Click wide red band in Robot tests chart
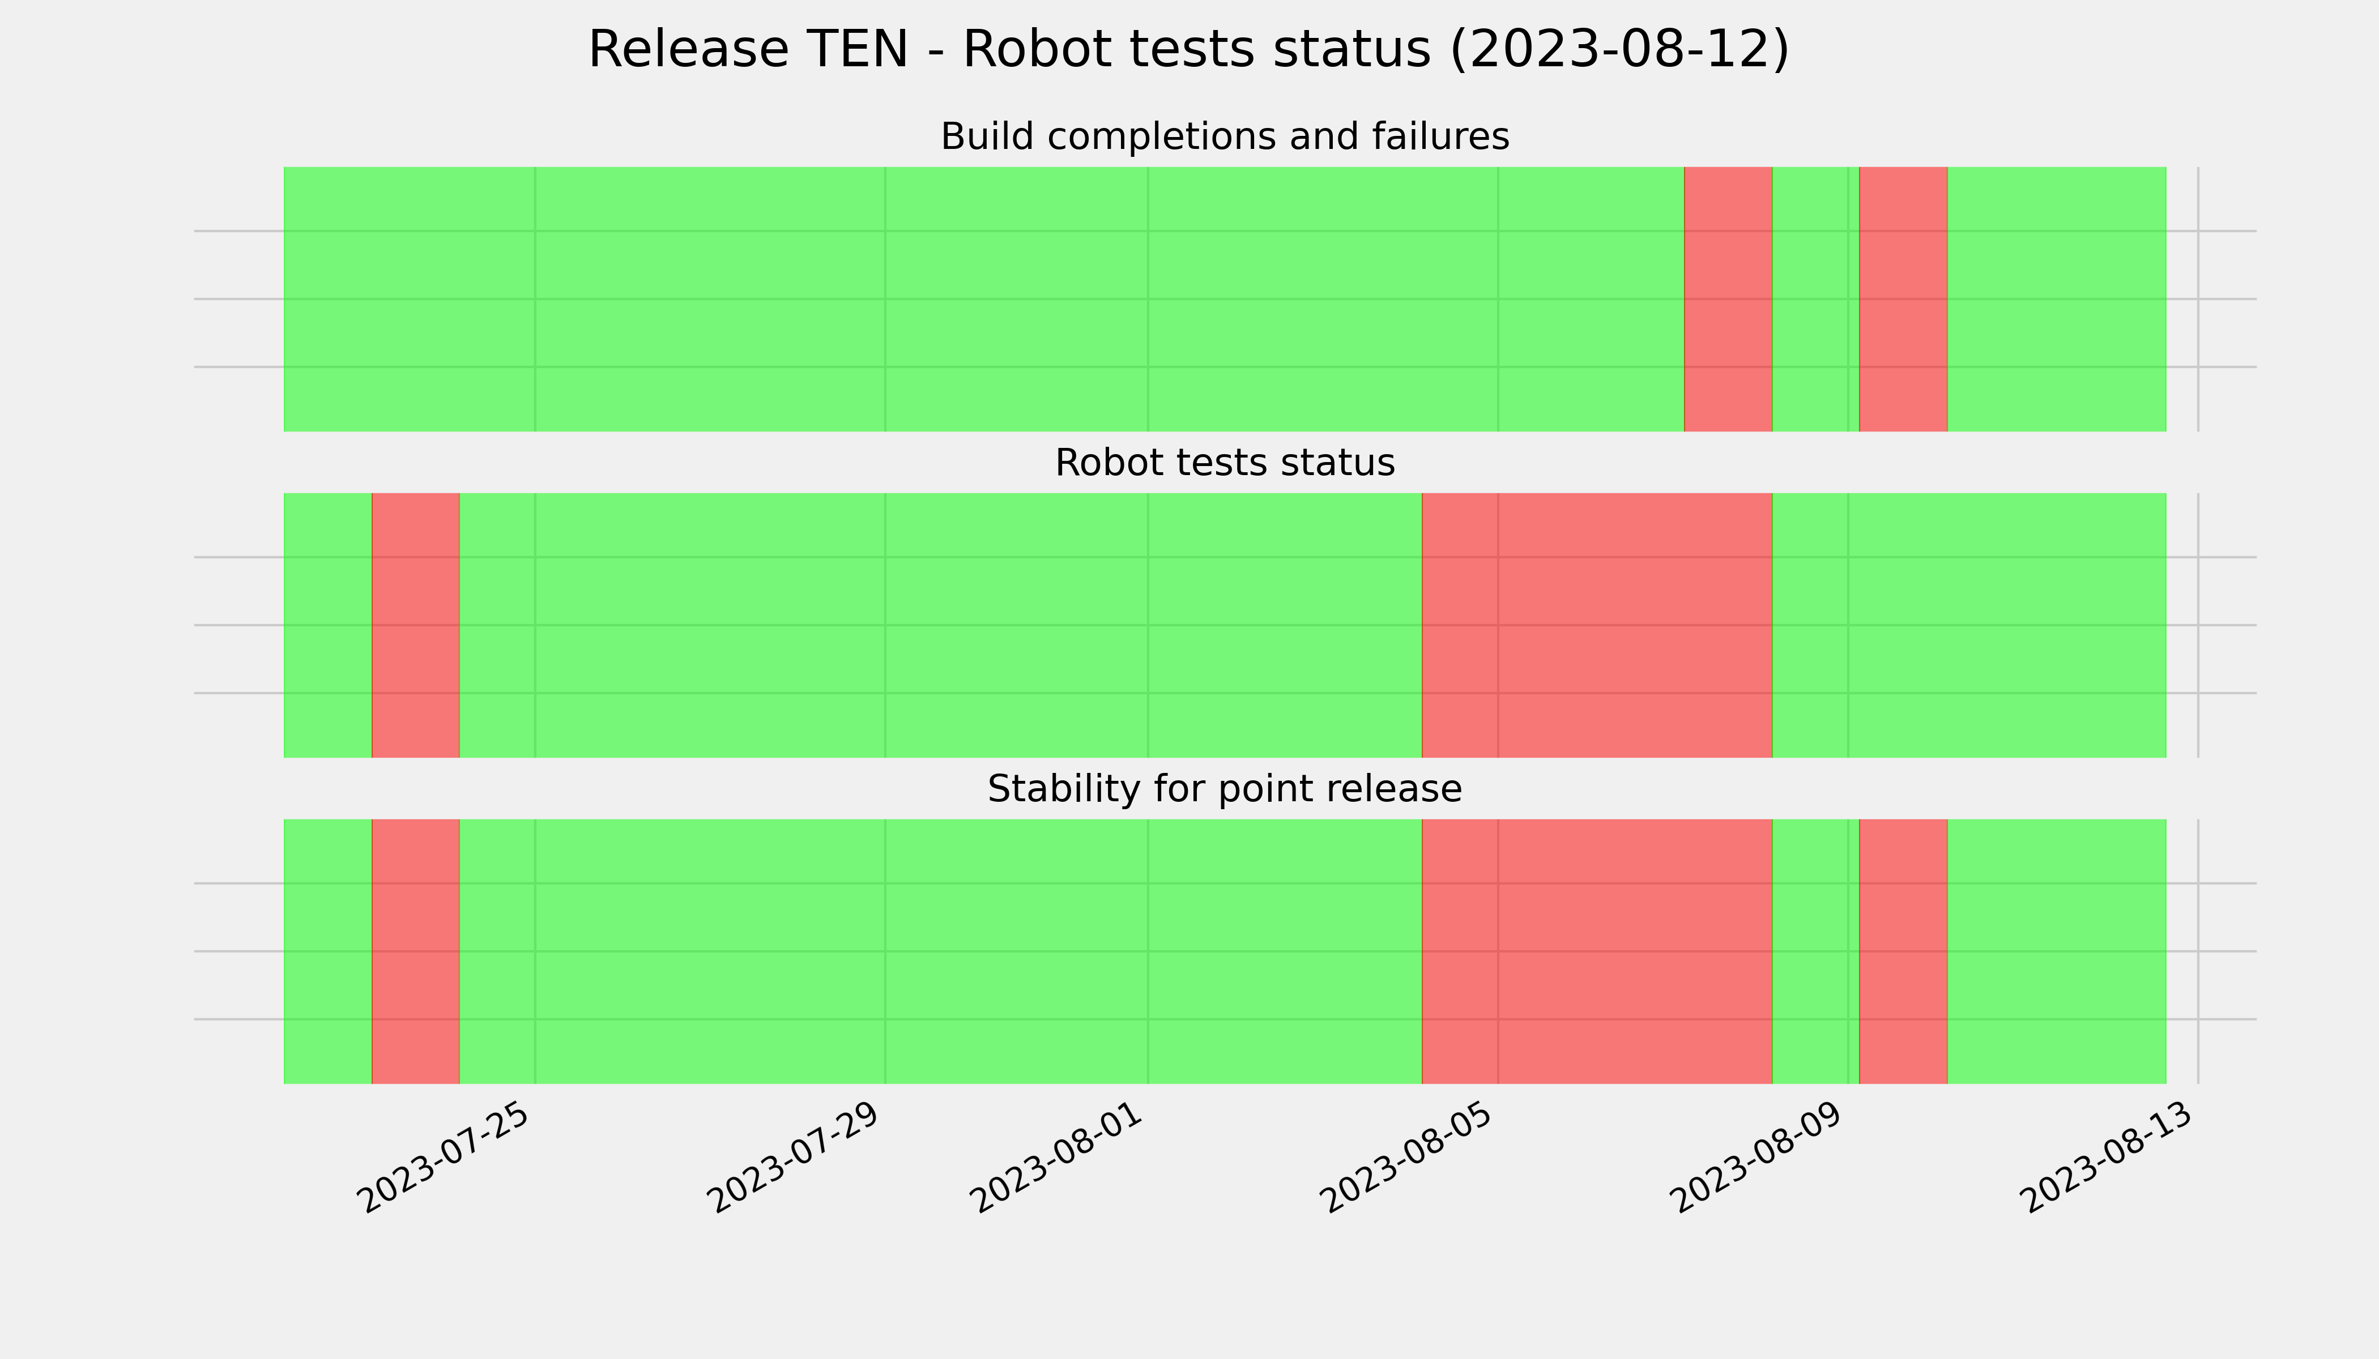The width and height of the screenshot is (2379, 1359). pos(1597,625)
